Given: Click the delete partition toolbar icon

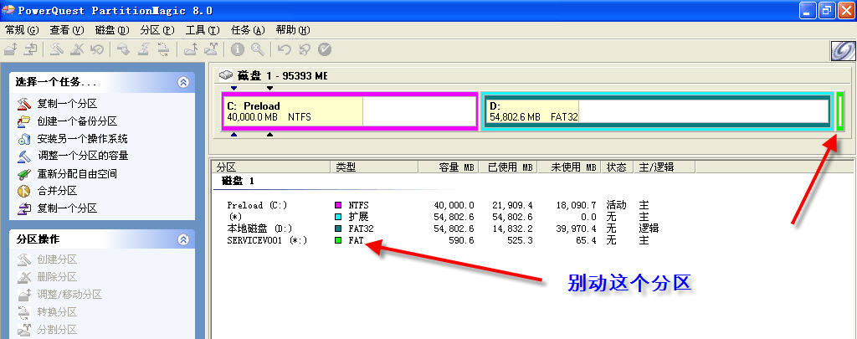Looking at the screenshot, I should pyautogui.click(x=77, y=49).
